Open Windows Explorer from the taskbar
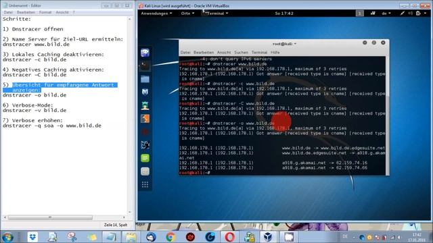This screenshot has width=433, height=243. coord(131,237)
